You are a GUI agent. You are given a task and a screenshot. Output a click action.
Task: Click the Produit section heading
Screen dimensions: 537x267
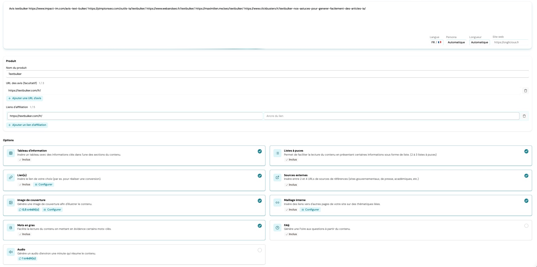point(11,61)
